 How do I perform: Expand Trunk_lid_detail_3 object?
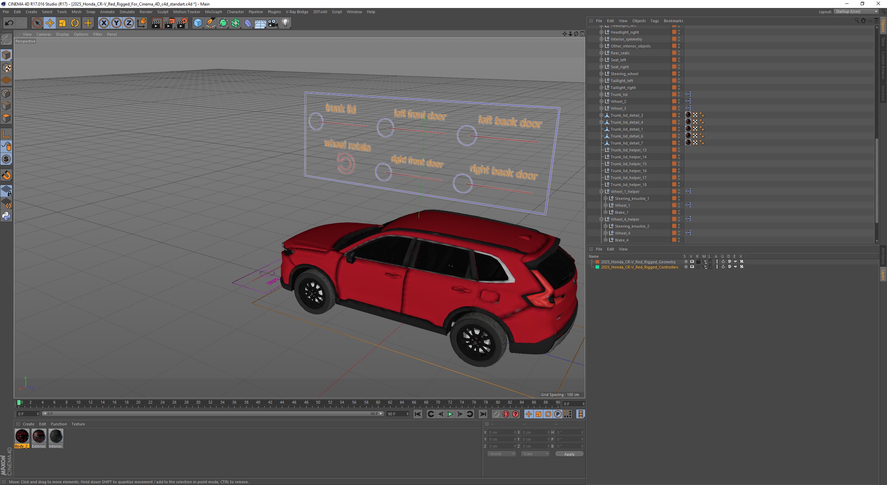[602, 115]
